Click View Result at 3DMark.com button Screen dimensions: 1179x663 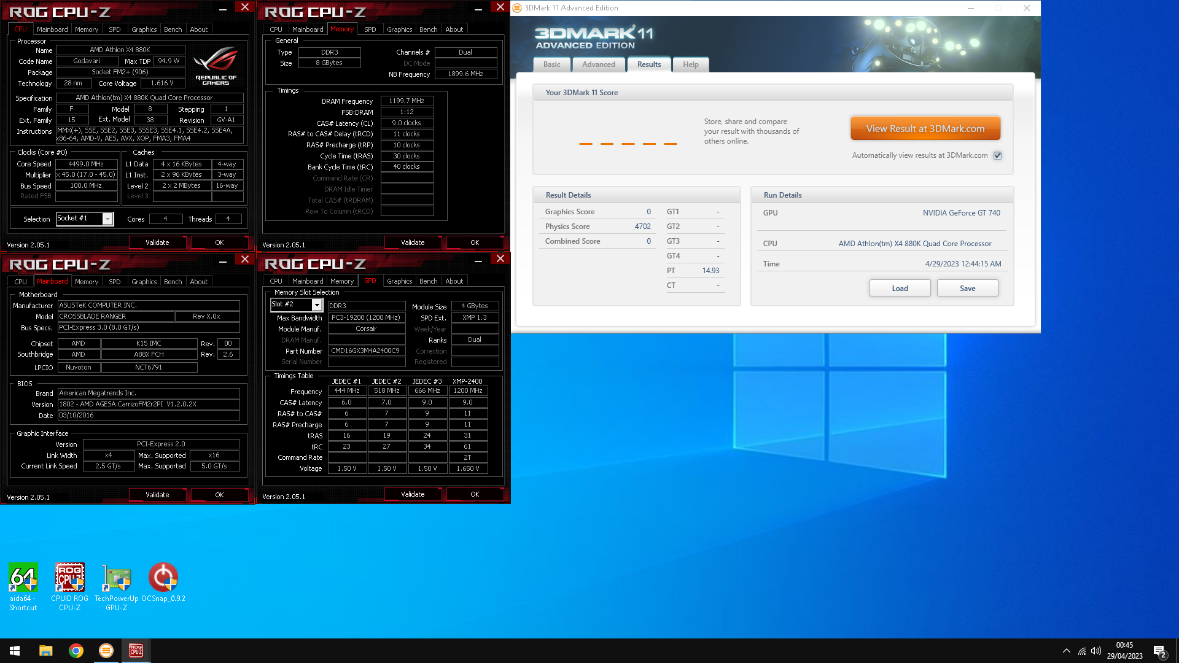(x=925, y=129)
